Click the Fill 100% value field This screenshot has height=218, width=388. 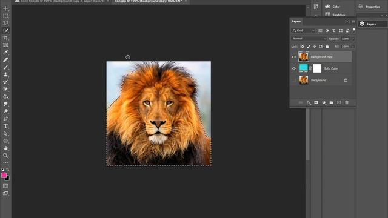click(346, 47)
